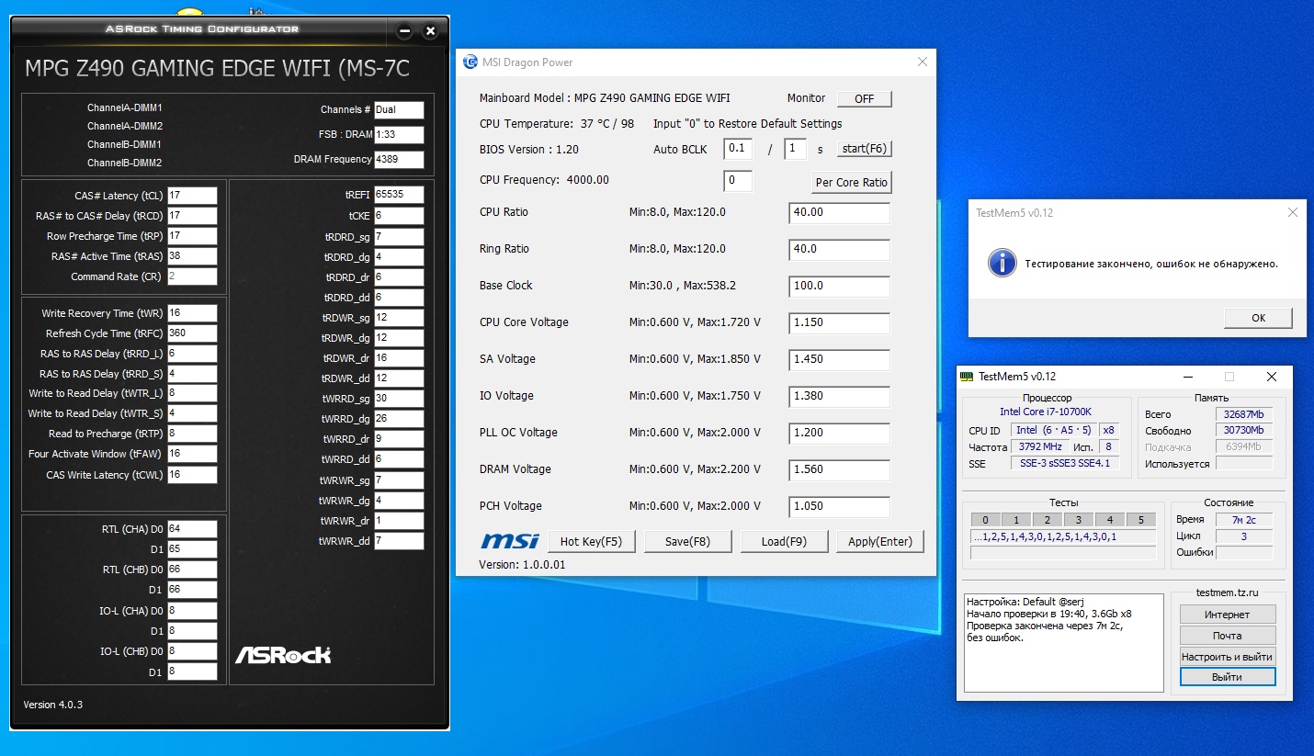The image size is (1314, 756).
Task: Click the Version 4.0.3 text in ASRock window
Action: tap(53, 705)
